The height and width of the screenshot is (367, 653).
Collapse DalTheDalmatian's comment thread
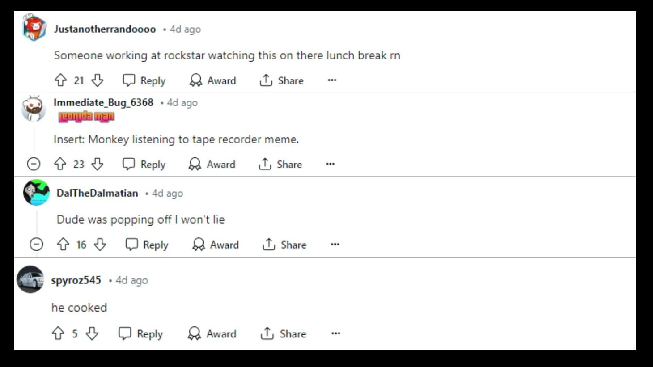(x=36, y=245)
